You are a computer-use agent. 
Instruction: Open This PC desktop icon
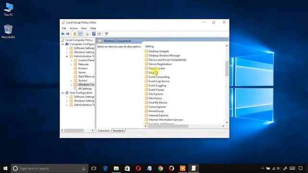click(x=8, y=10)
